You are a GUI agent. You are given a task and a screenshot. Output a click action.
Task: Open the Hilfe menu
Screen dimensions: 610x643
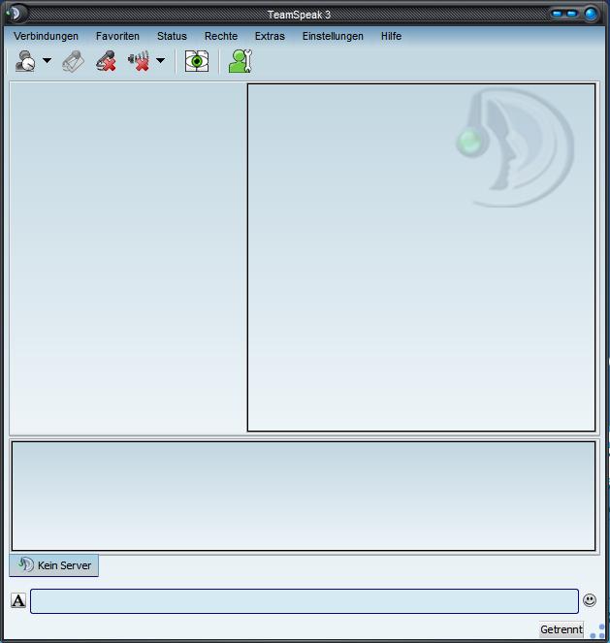click(x=391, y=36)
